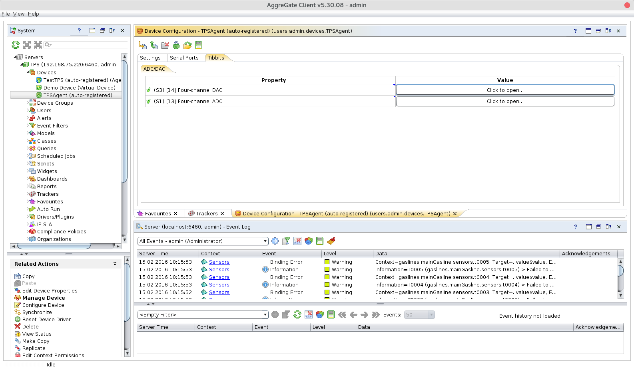Click the export properties icon in the Device Configuration toolbar
Image resolution: width=634 pixels, height=368 pixels.
[154, 45]
